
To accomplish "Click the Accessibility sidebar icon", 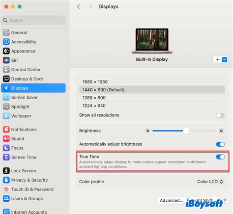I will [6, 42].
